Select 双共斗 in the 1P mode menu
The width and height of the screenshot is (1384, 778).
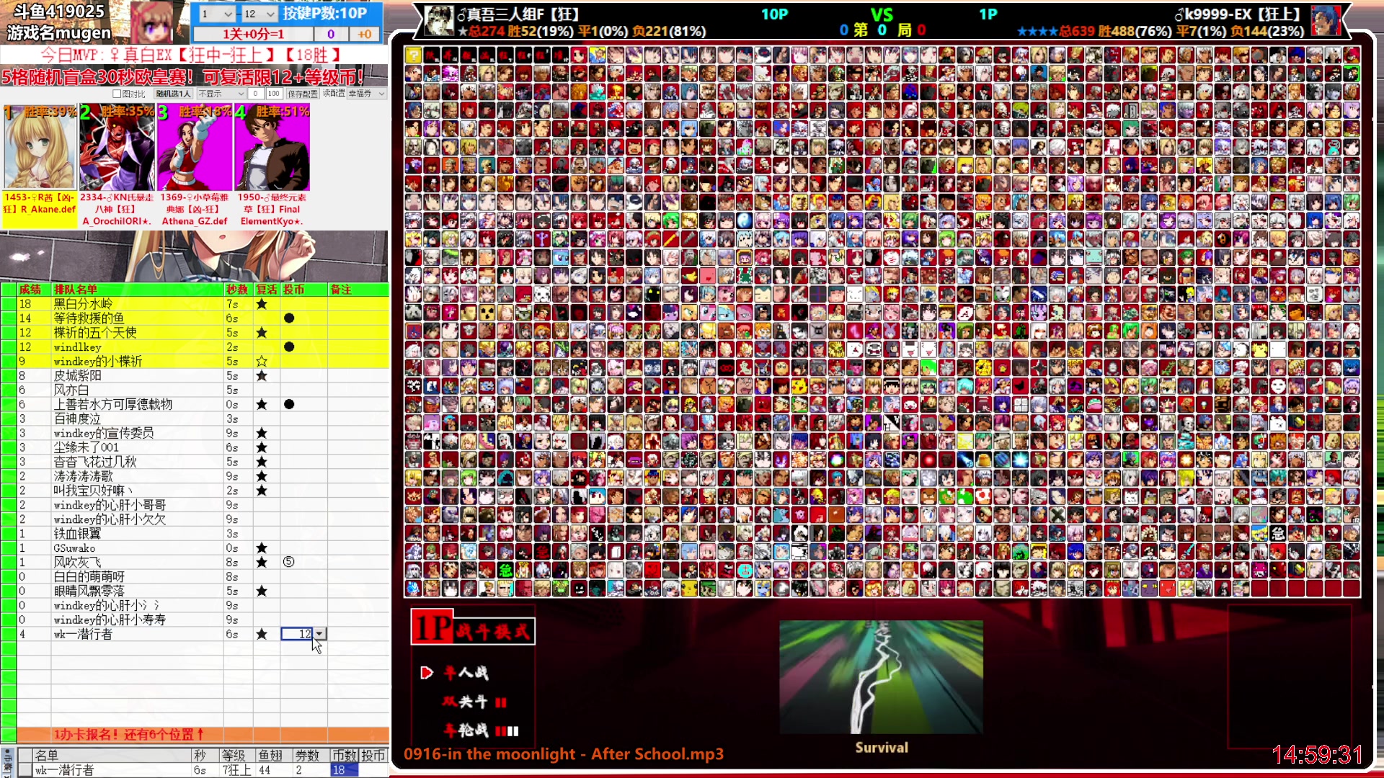point(465,702)
